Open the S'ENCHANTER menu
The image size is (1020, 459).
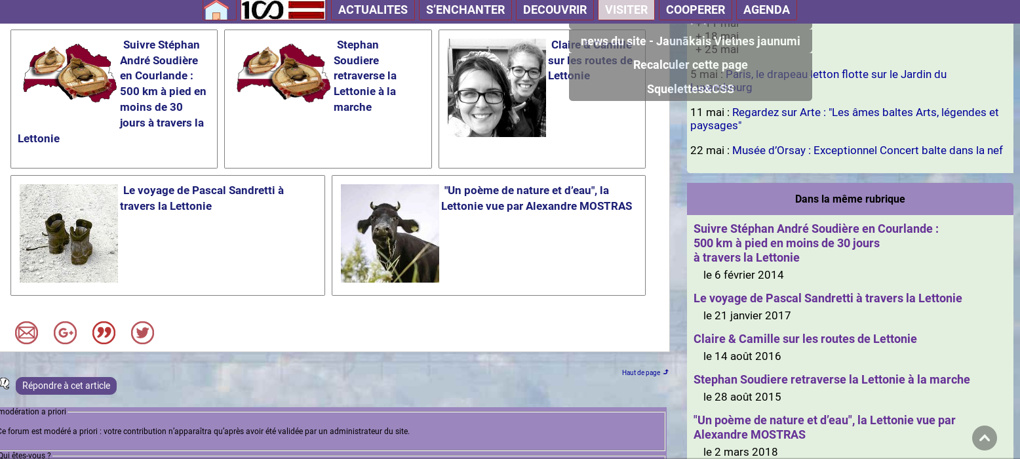click(465, 10)
